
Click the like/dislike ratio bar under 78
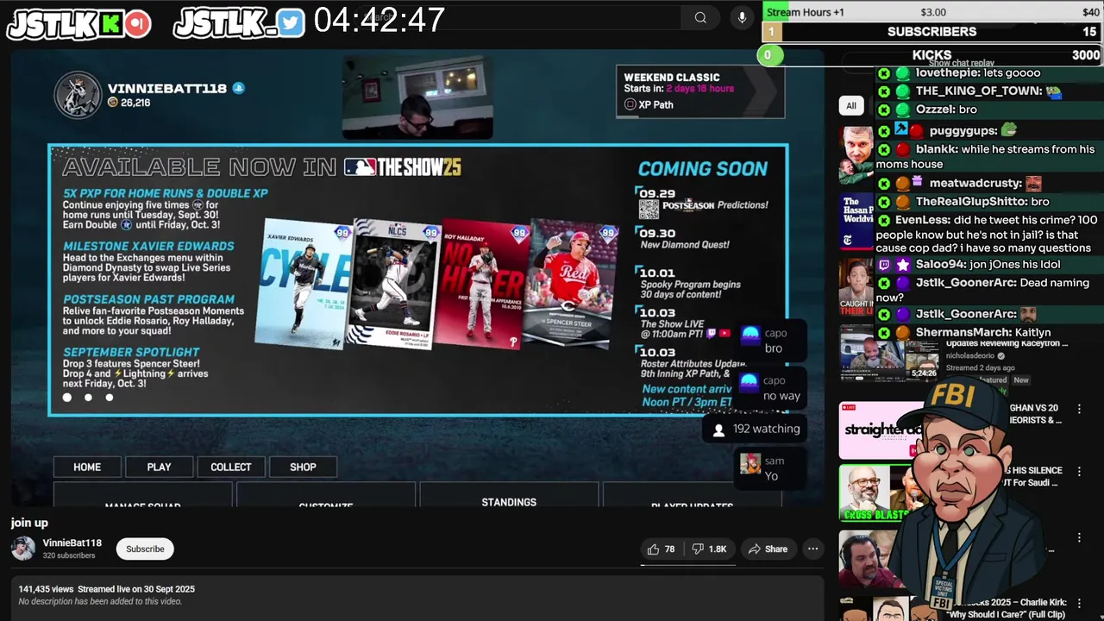pyautogui.click(x=687, y=566)
